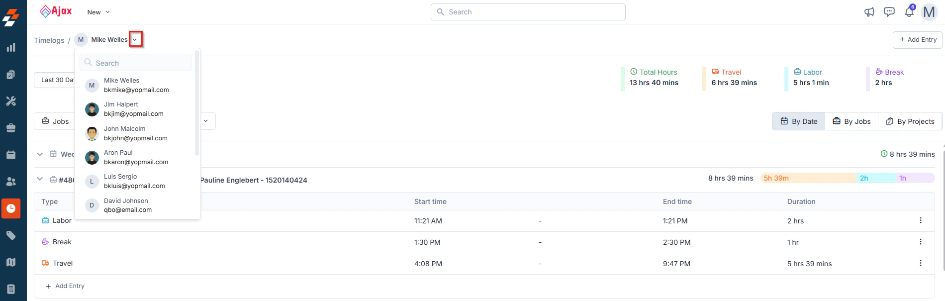Open the tools wrench sidebar icon
The image size is (945, 301).
(11, 101)
